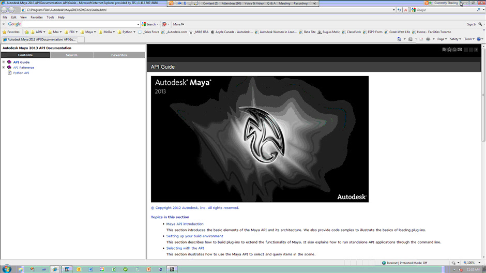Click the IE forward button

click(x=12, y=10)
